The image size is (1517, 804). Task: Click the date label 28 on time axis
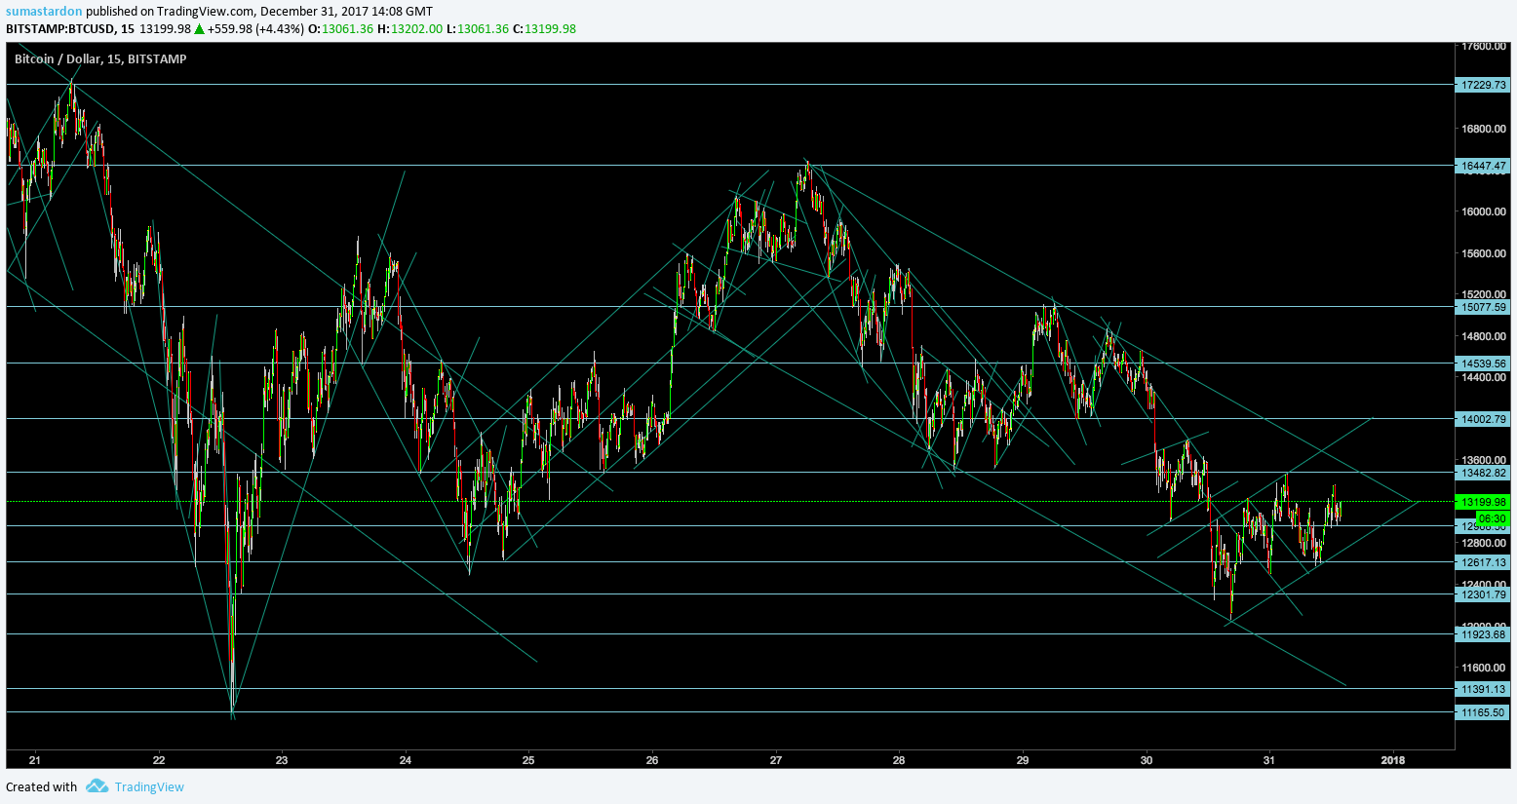pos(899,760)
